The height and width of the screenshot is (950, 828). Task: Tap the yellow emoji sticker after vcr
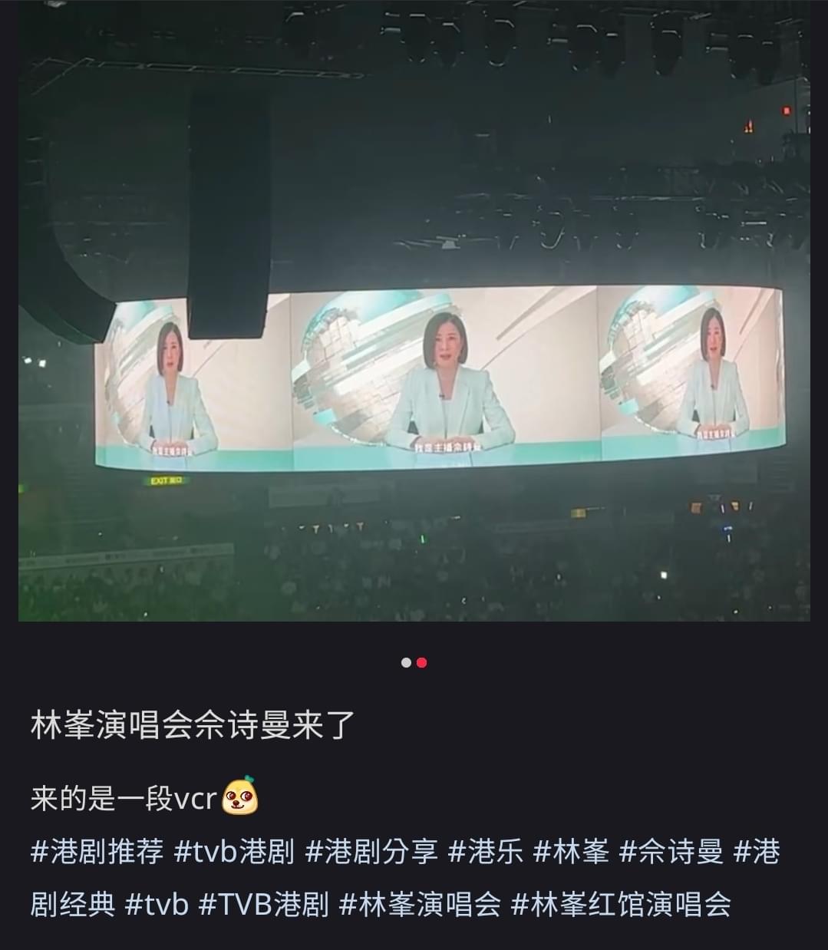pyautogui.click(x=240, y=797)
